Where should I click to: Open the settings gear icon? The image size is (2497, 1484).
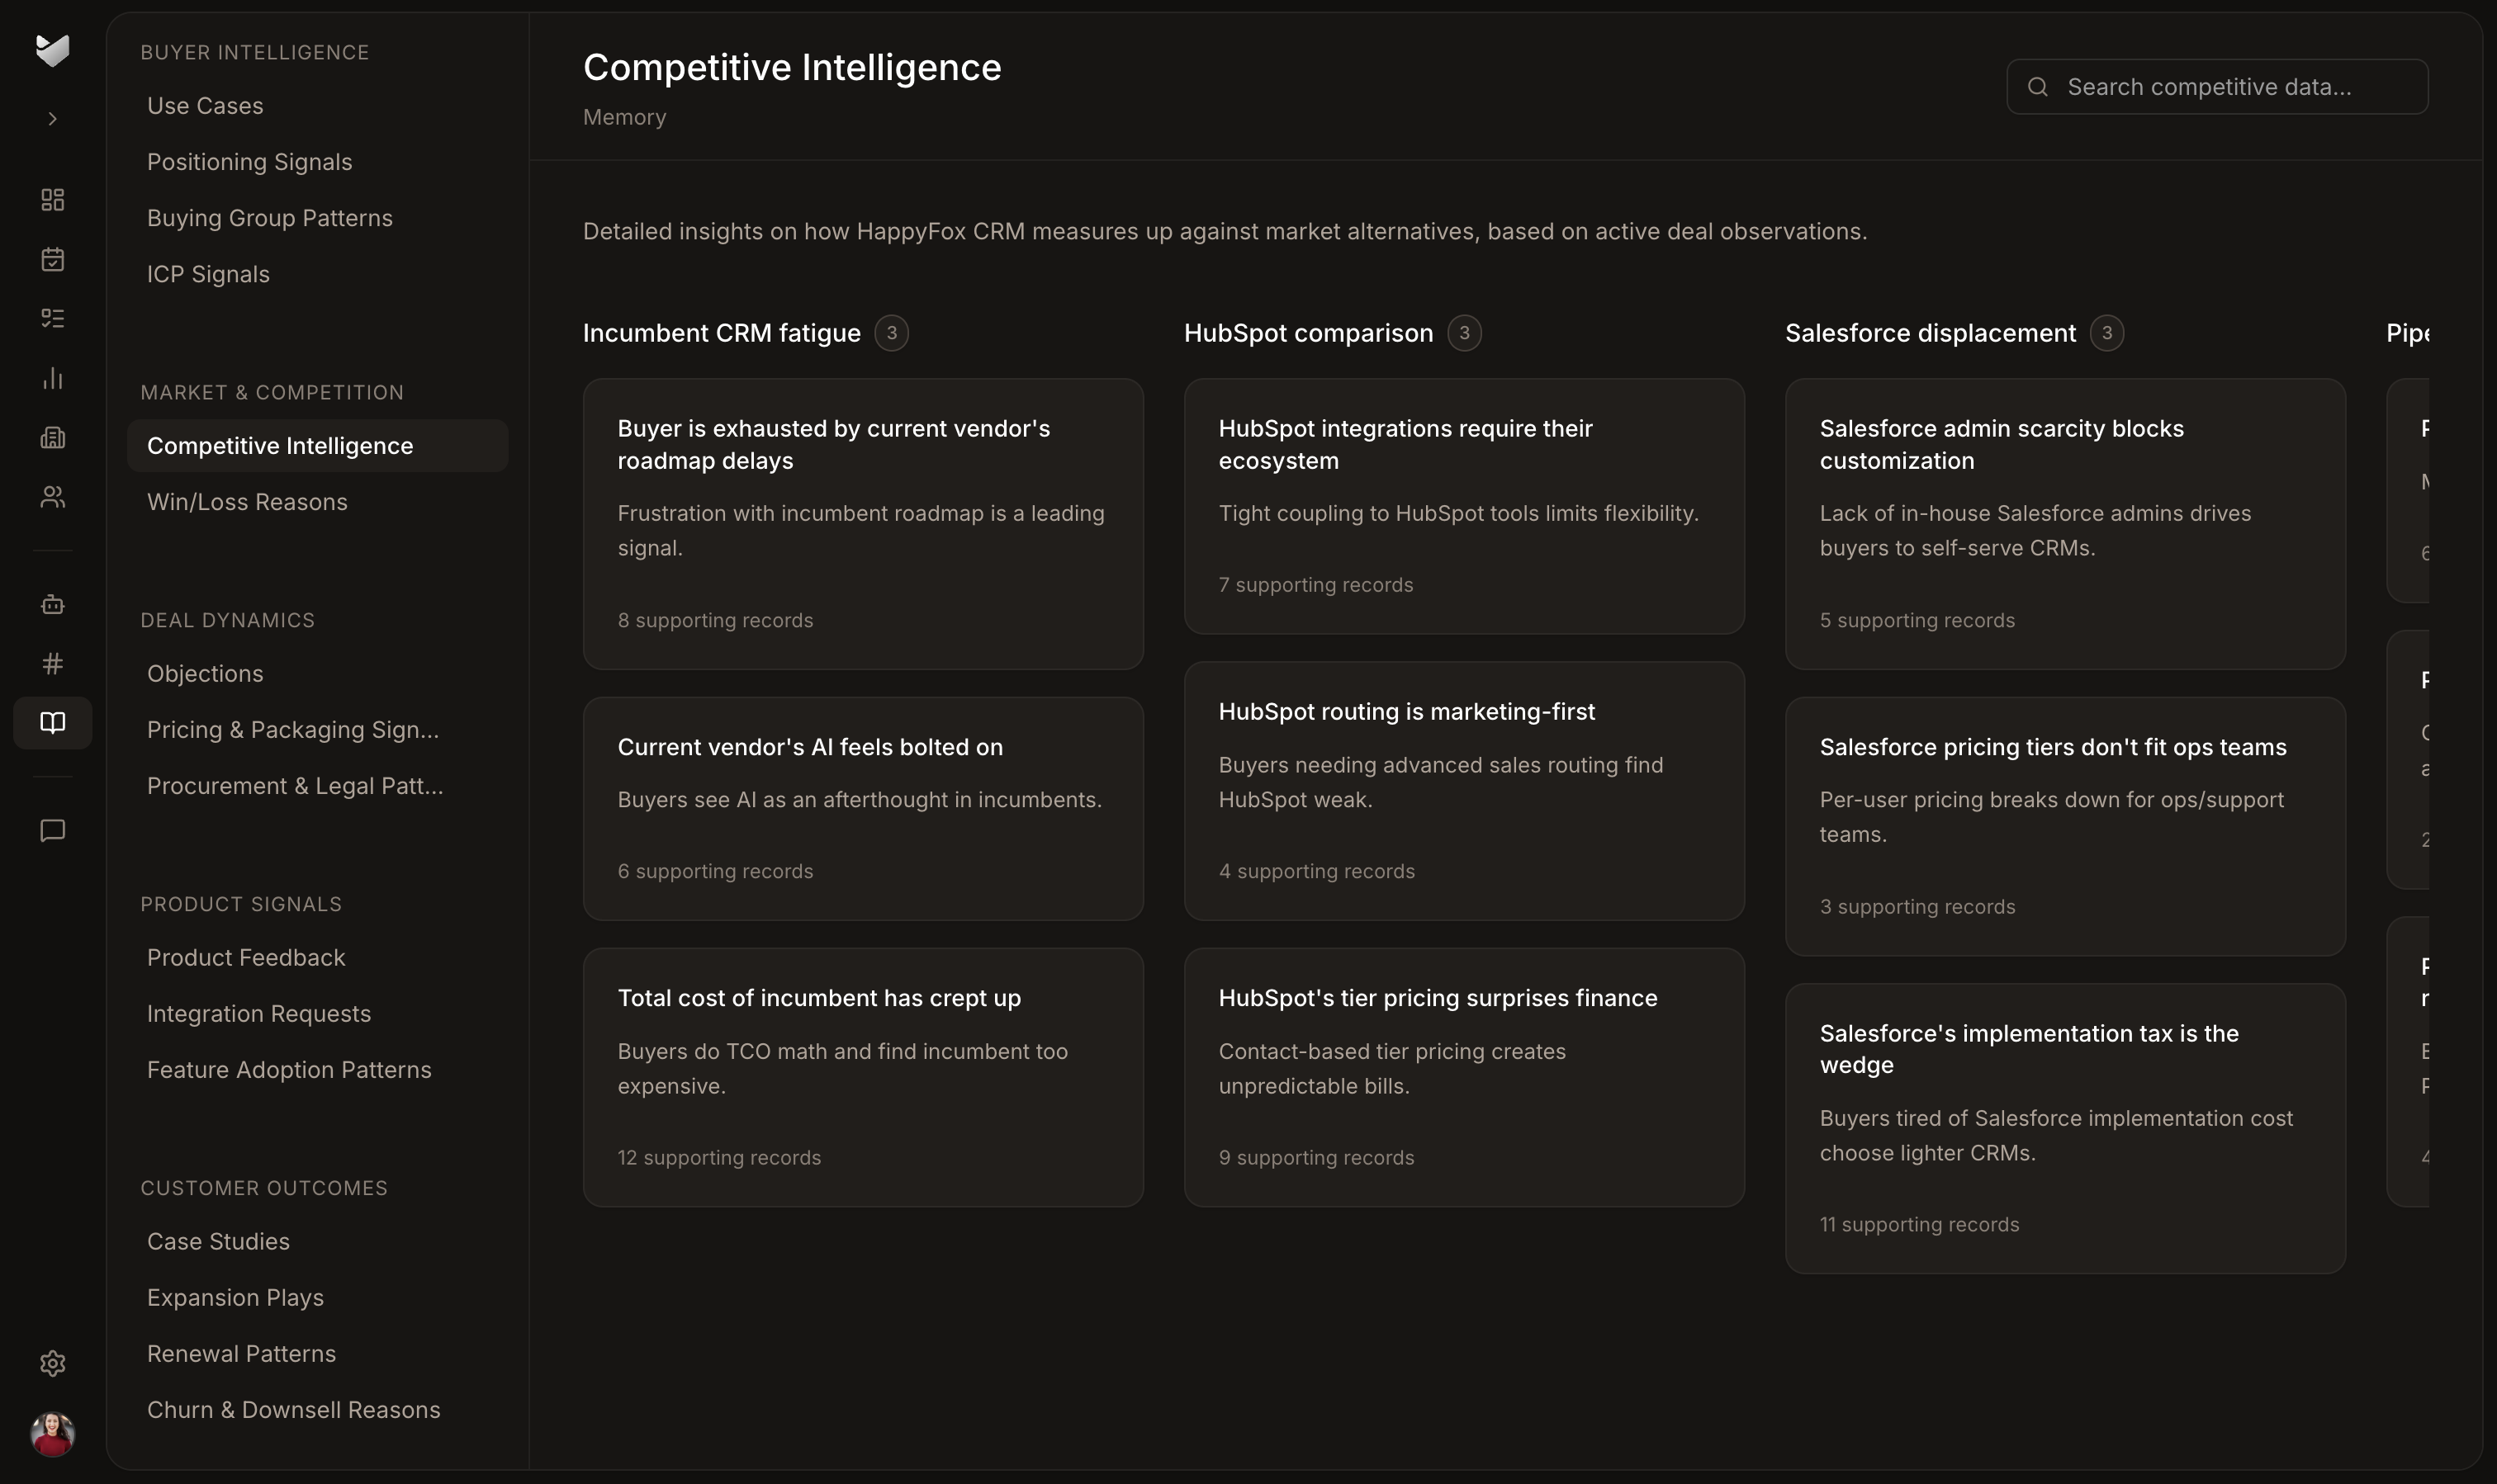tap(52, 1363)
